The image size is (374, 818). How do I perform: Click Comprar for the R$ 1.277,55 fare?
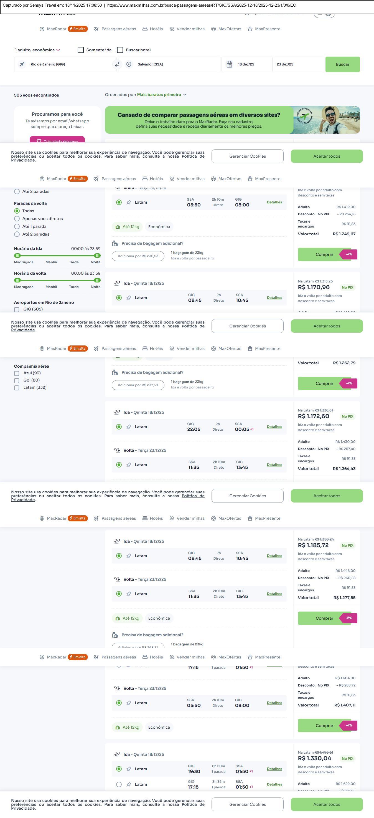324,618
